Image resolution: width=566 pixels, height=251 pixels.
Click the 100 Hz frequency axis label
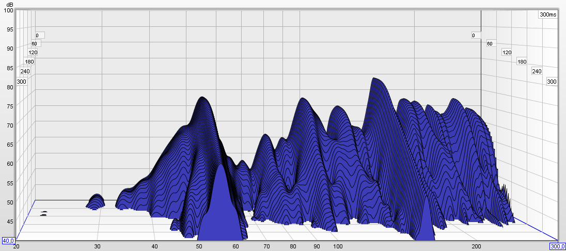[x=338, y=246]
